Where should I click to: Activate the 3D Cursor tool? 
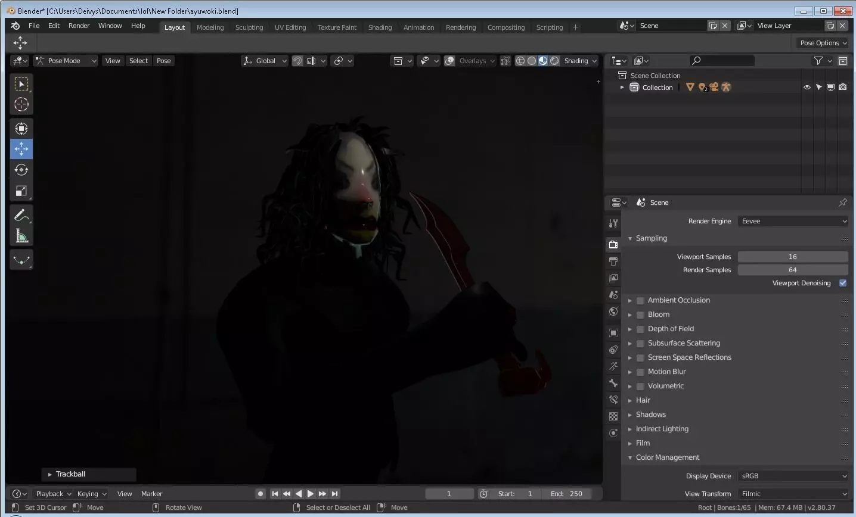point(21,105)
